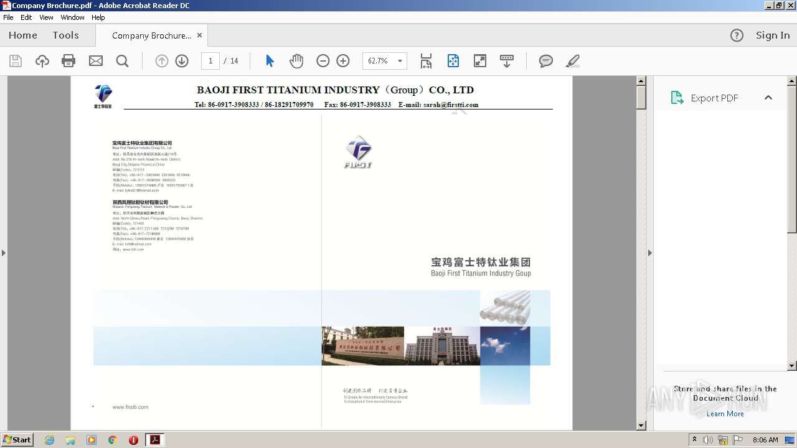Click the Fit one full page icon
The height and width of the screenshot is (448, 797).
[x=453, y=61]
